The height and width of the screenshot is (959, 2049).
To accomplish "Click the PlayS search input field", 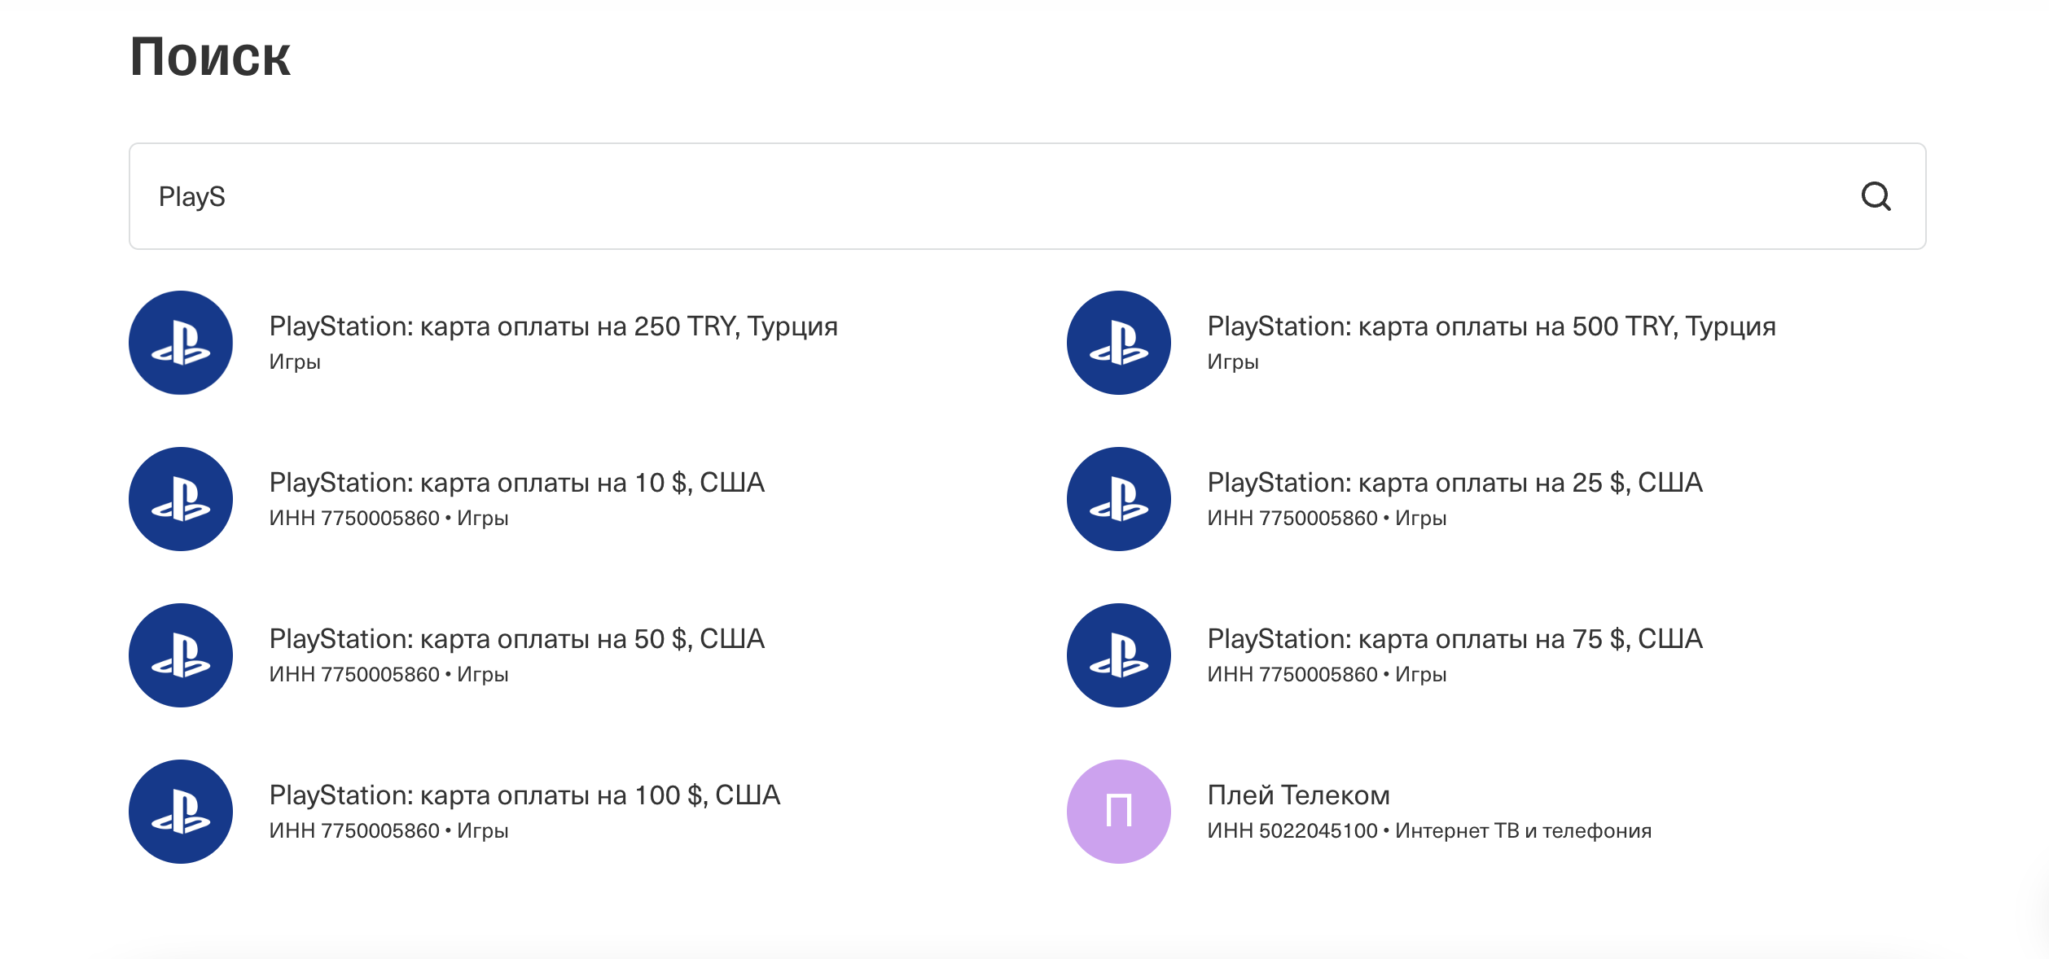I will coord(977,196).
